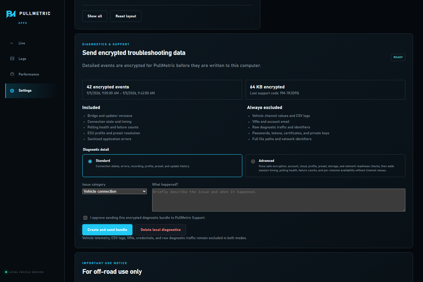The height and width of the screenshot is (282, 423).
Task: Select the Standard diagnostic detail radio
Action: point(90,161)
